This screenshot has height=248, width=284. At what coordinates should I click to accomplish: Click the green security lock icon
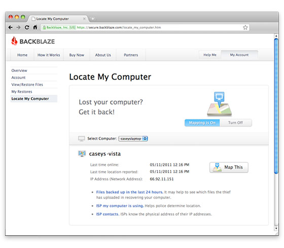click(44, 27)
